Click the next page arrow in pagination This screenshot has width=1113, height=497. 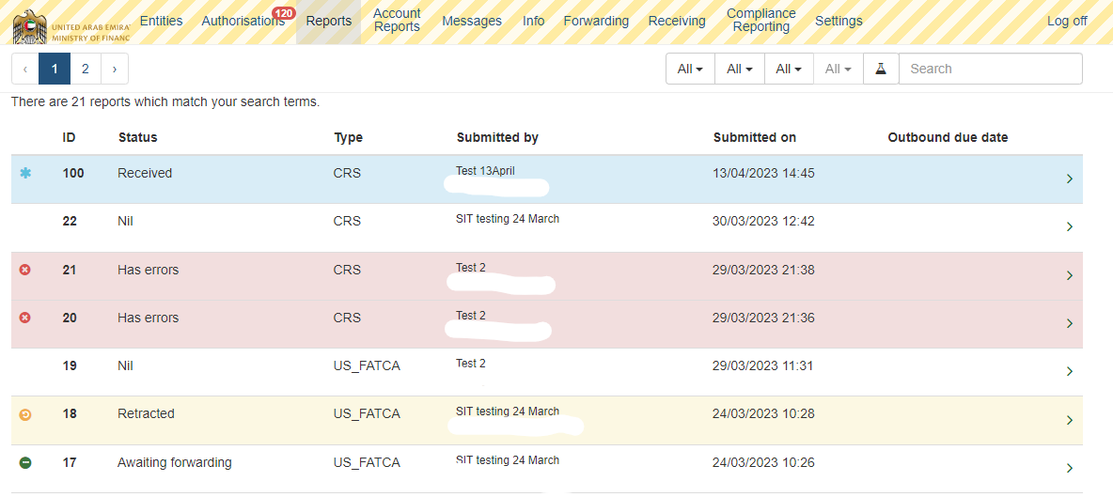point(115,69)
